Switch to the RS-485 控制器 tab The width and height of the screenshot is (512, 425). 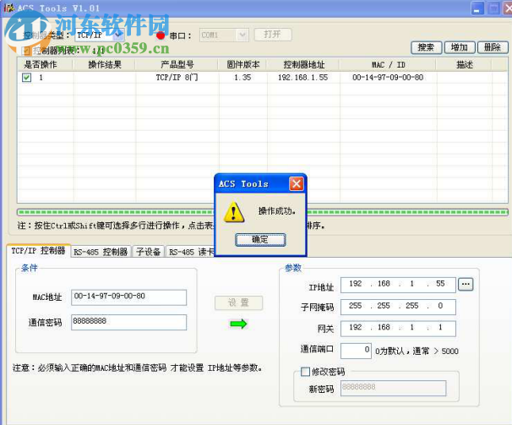(x=101, y=252)
